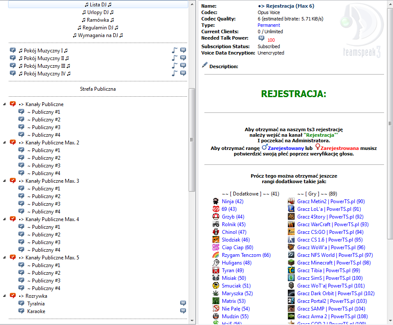Viewport: 393px width, 325px height.
Task: Click moderated icon beside Pokój Muzyczny II
Action: click(x=183, y=58)
